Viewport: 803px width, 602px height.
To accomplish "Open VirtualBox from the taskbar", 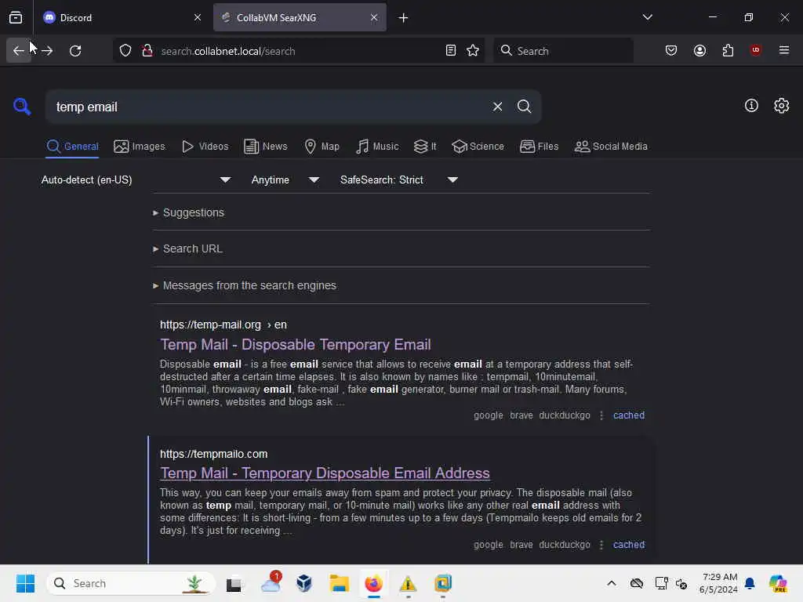I will pos(304,583).
